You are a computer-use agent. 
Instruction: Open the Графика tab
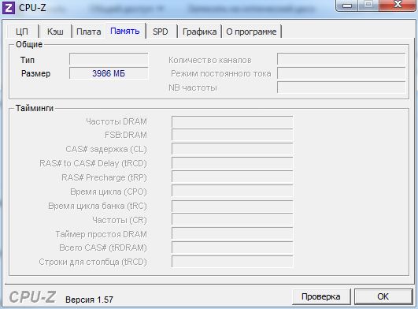[x=199, y=32]
